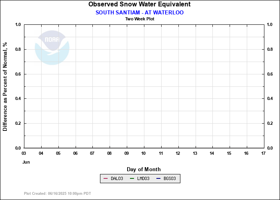Image resolution: width=280 pixels, height=200 pixels.
Task: Click left y-axis value 1.0
Action: pos(18,24)
